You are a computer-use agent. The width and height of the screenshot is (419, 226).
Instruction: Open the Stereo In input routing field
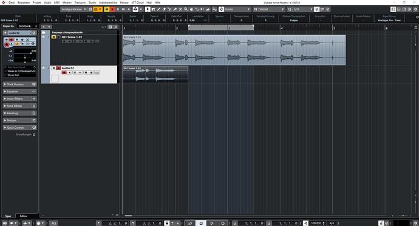20,71
